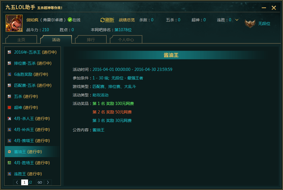Go to previous page of activity list
Screen dimensions: 283x190
[x=17, y=182]
